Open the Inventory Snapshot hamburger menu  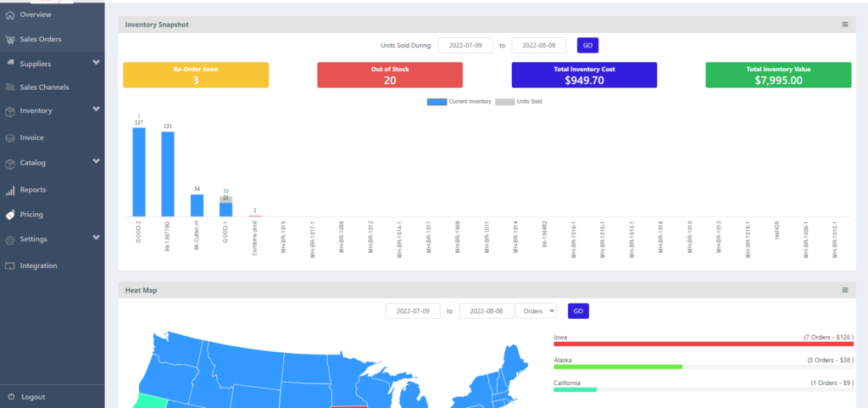[844, 25]
